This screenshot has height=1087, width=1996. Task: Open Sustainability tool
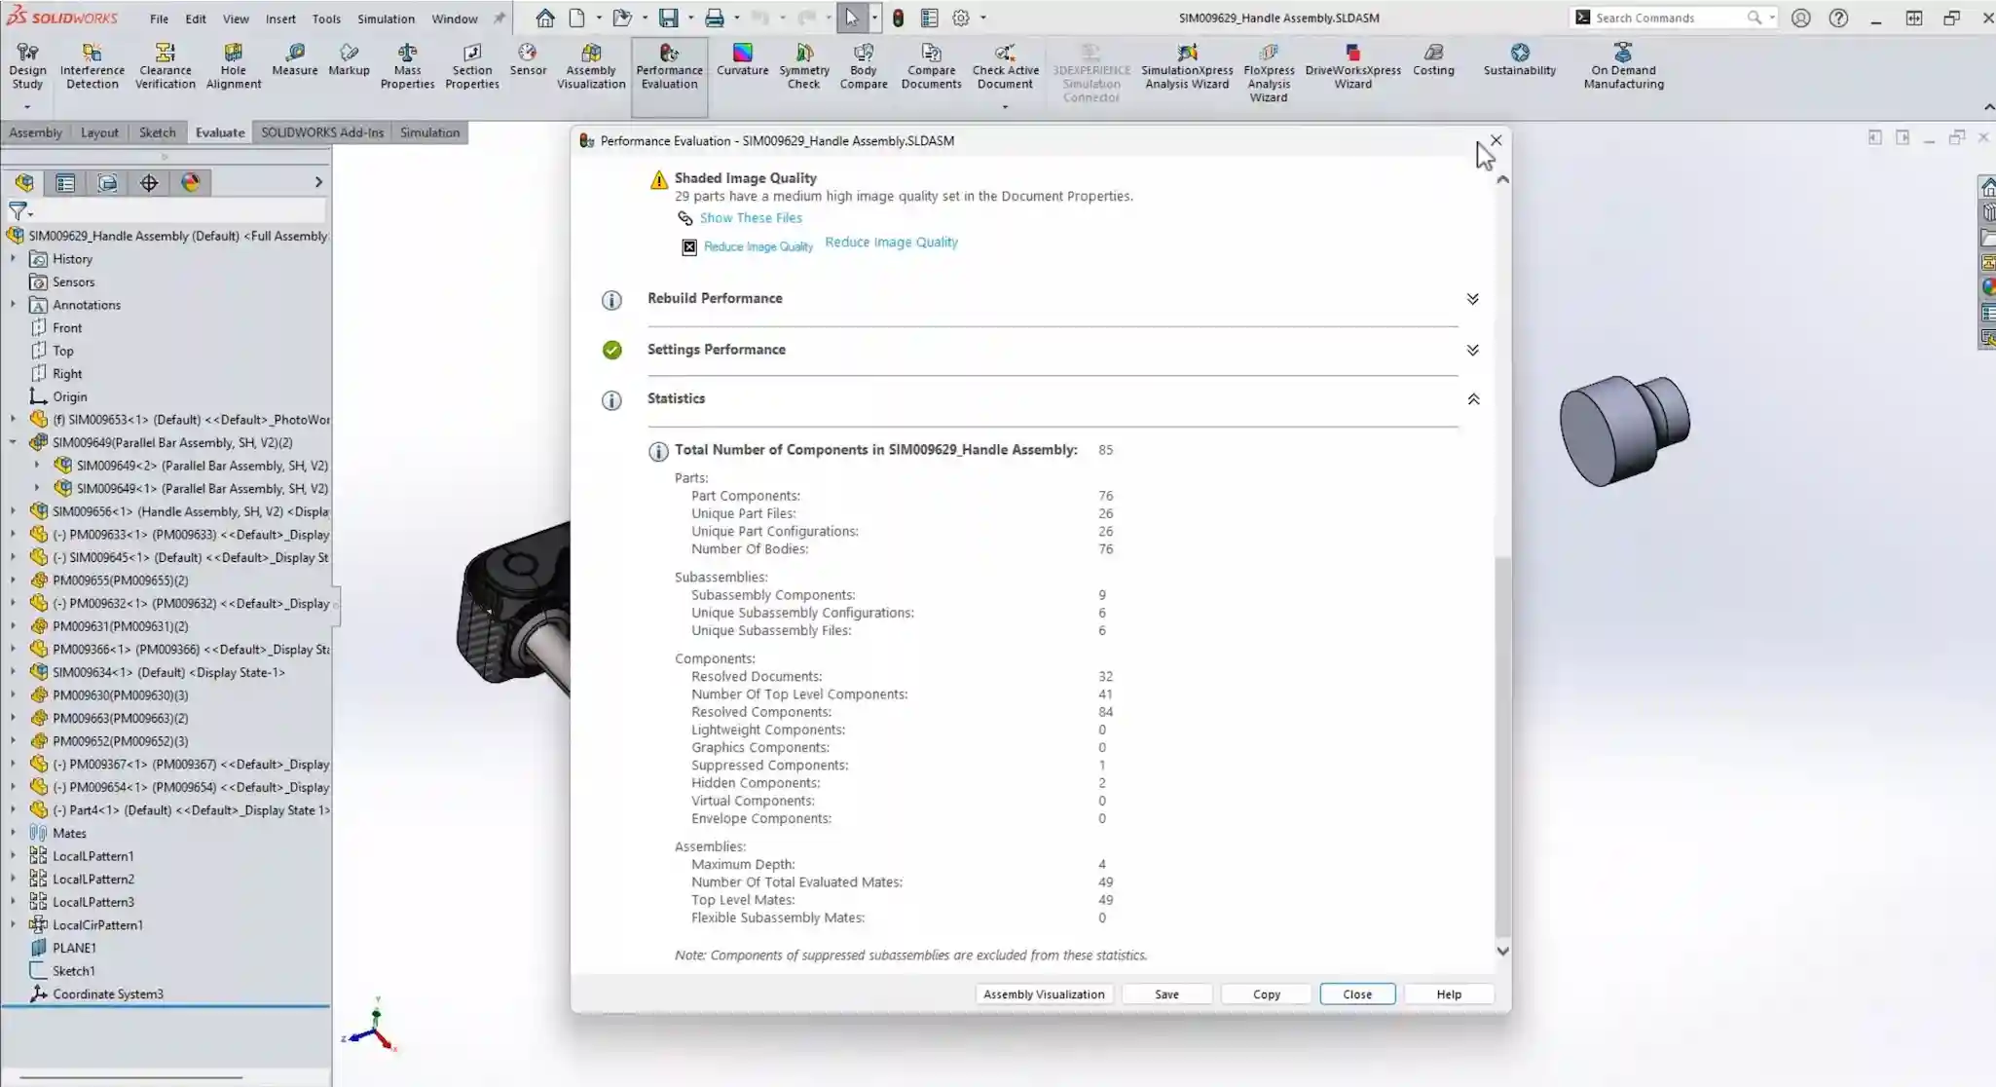tap(1520, 59)
